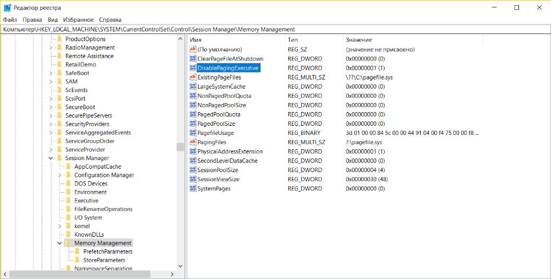Click the StoreParameters folder icon
Viewport: 551px width, 279px height.
[77, 260]
